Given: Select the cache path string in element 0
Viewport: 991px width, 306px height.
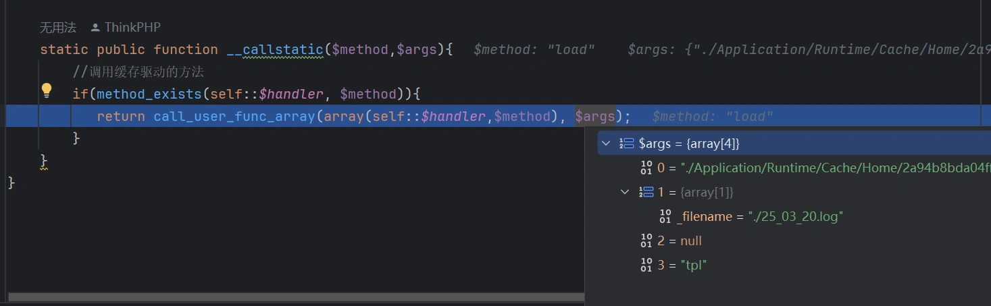Looking at the screenshot, I should coord(831,168).
